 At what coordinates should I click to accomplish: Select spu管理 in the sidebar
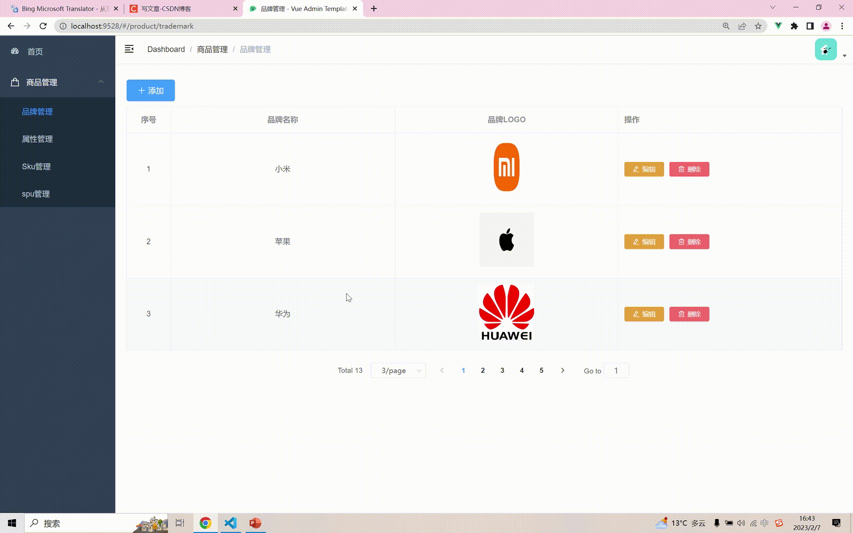click(x=57, y=194)
